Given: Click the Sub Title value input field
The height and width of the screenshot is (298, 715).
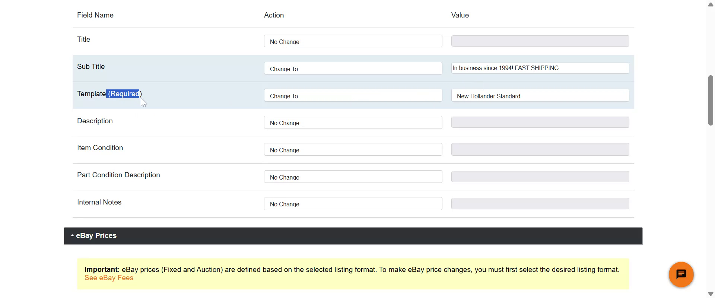Looking at the screenshot, I should pyautogui.click(x=540, y=68).
